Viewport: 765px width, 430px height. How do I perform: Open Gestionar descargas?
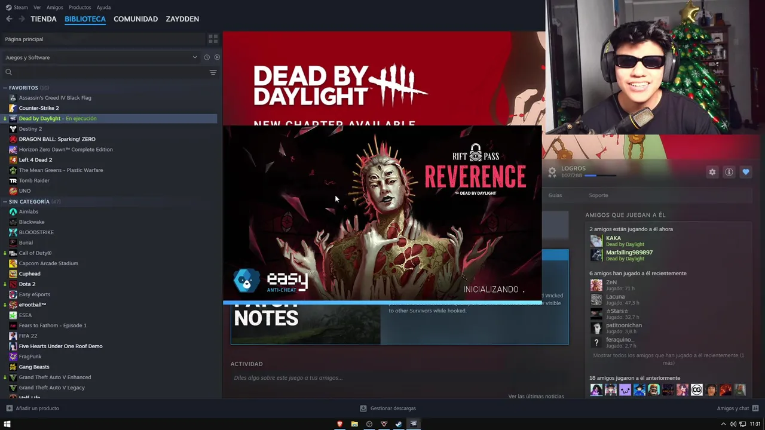[x=388, y=408]
